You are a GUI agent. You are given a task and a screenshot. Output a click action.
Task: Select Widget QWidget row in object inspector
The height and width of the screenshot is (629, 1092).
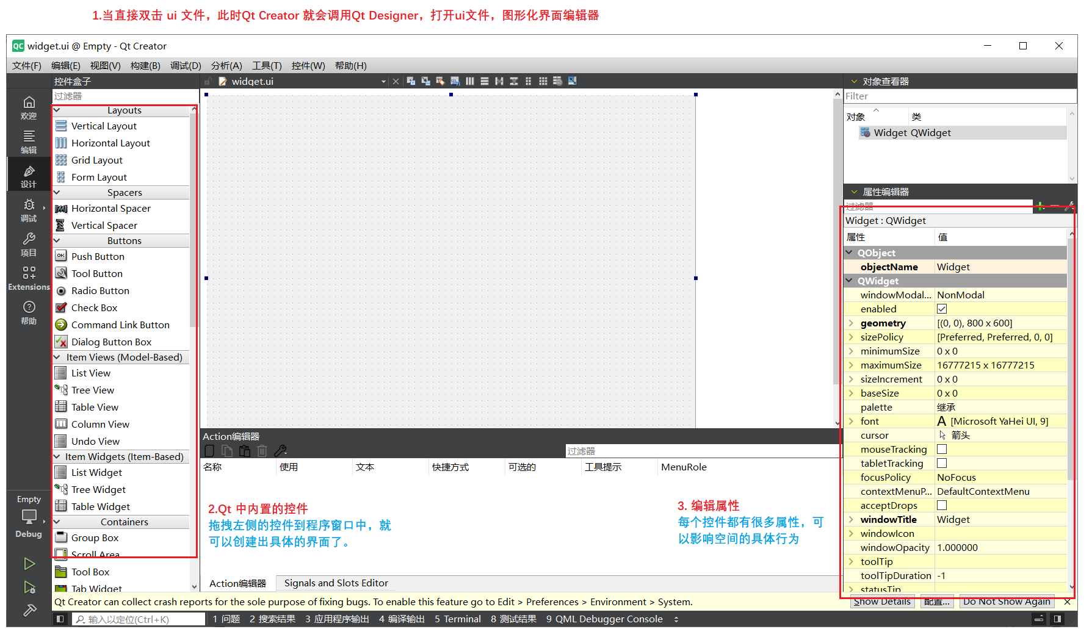[x=963, y=133]
